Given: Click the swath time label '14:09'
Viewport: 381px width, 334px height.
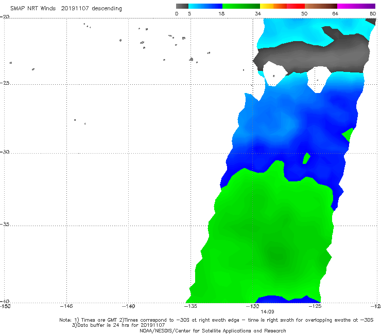Looking at the screenshot, I should [267, 312].
